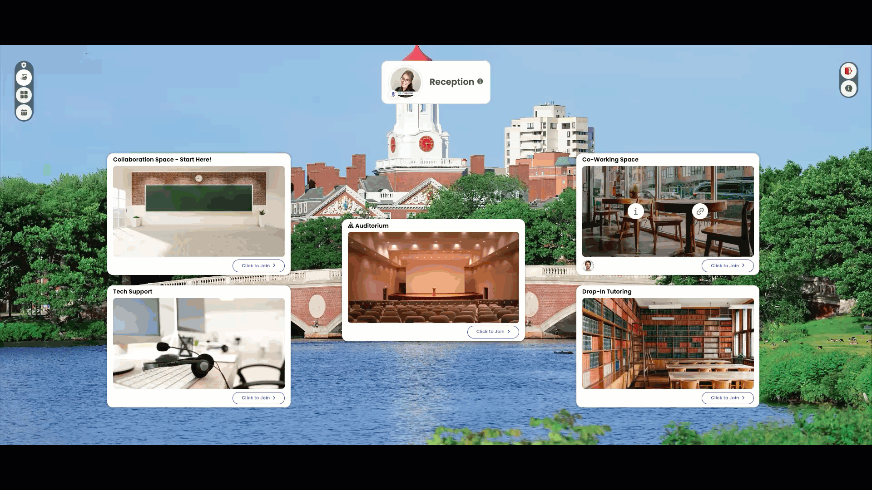Click 'Click to Join' for Drop-In Tutoring
872x490 pixels.
tap(727, 397)
